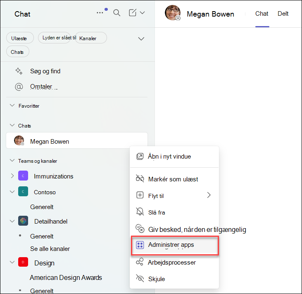Click the Immunizations team purple icon
302x294 pixels.
23,176
